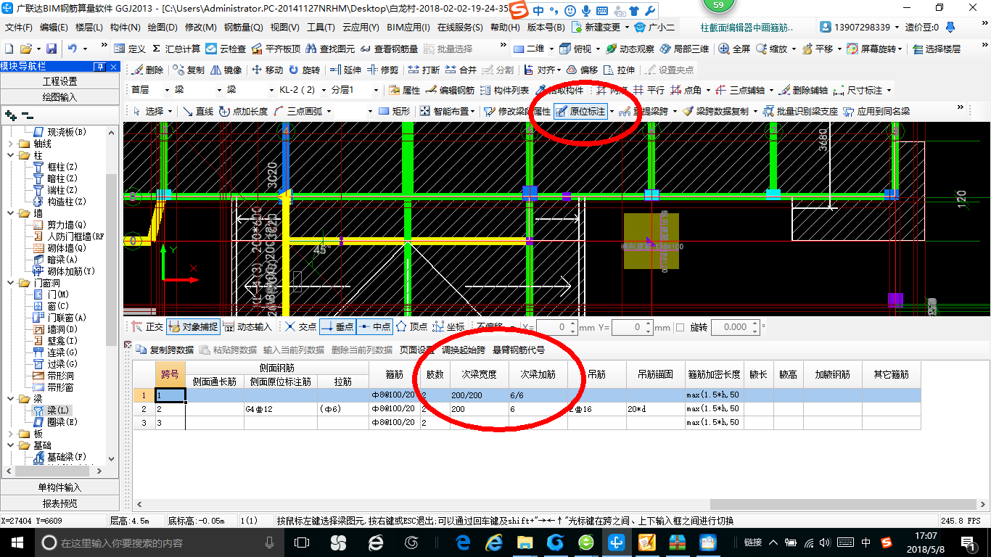The image size is (991, 557).
Task: Select the 拉伸 stretch tool
Action: click(x=619, y=70)
